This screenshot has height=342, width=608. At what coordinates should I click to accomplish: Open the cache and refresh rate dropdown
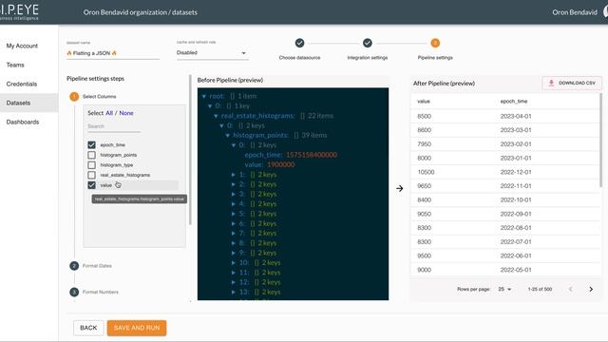[212, 53]
